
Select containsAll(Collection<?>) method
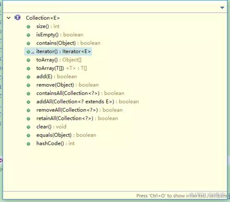pos(80,93)
